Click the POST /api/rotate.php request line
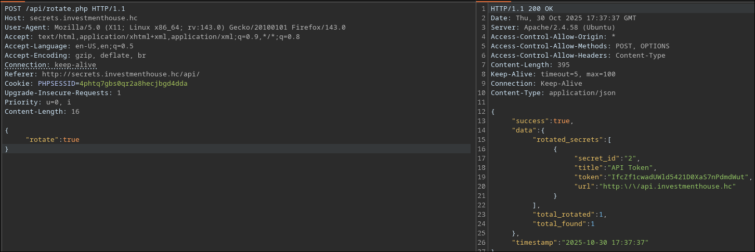 [x=64, y=9]
